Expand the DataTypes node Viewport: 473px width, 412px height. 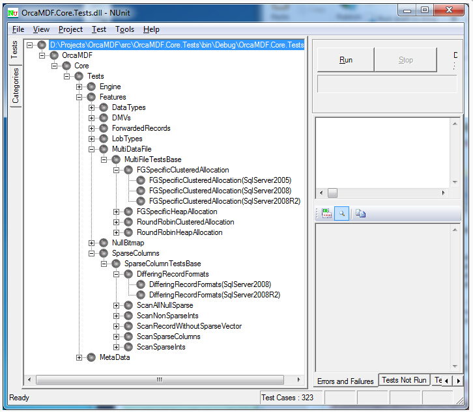[91, 107]
